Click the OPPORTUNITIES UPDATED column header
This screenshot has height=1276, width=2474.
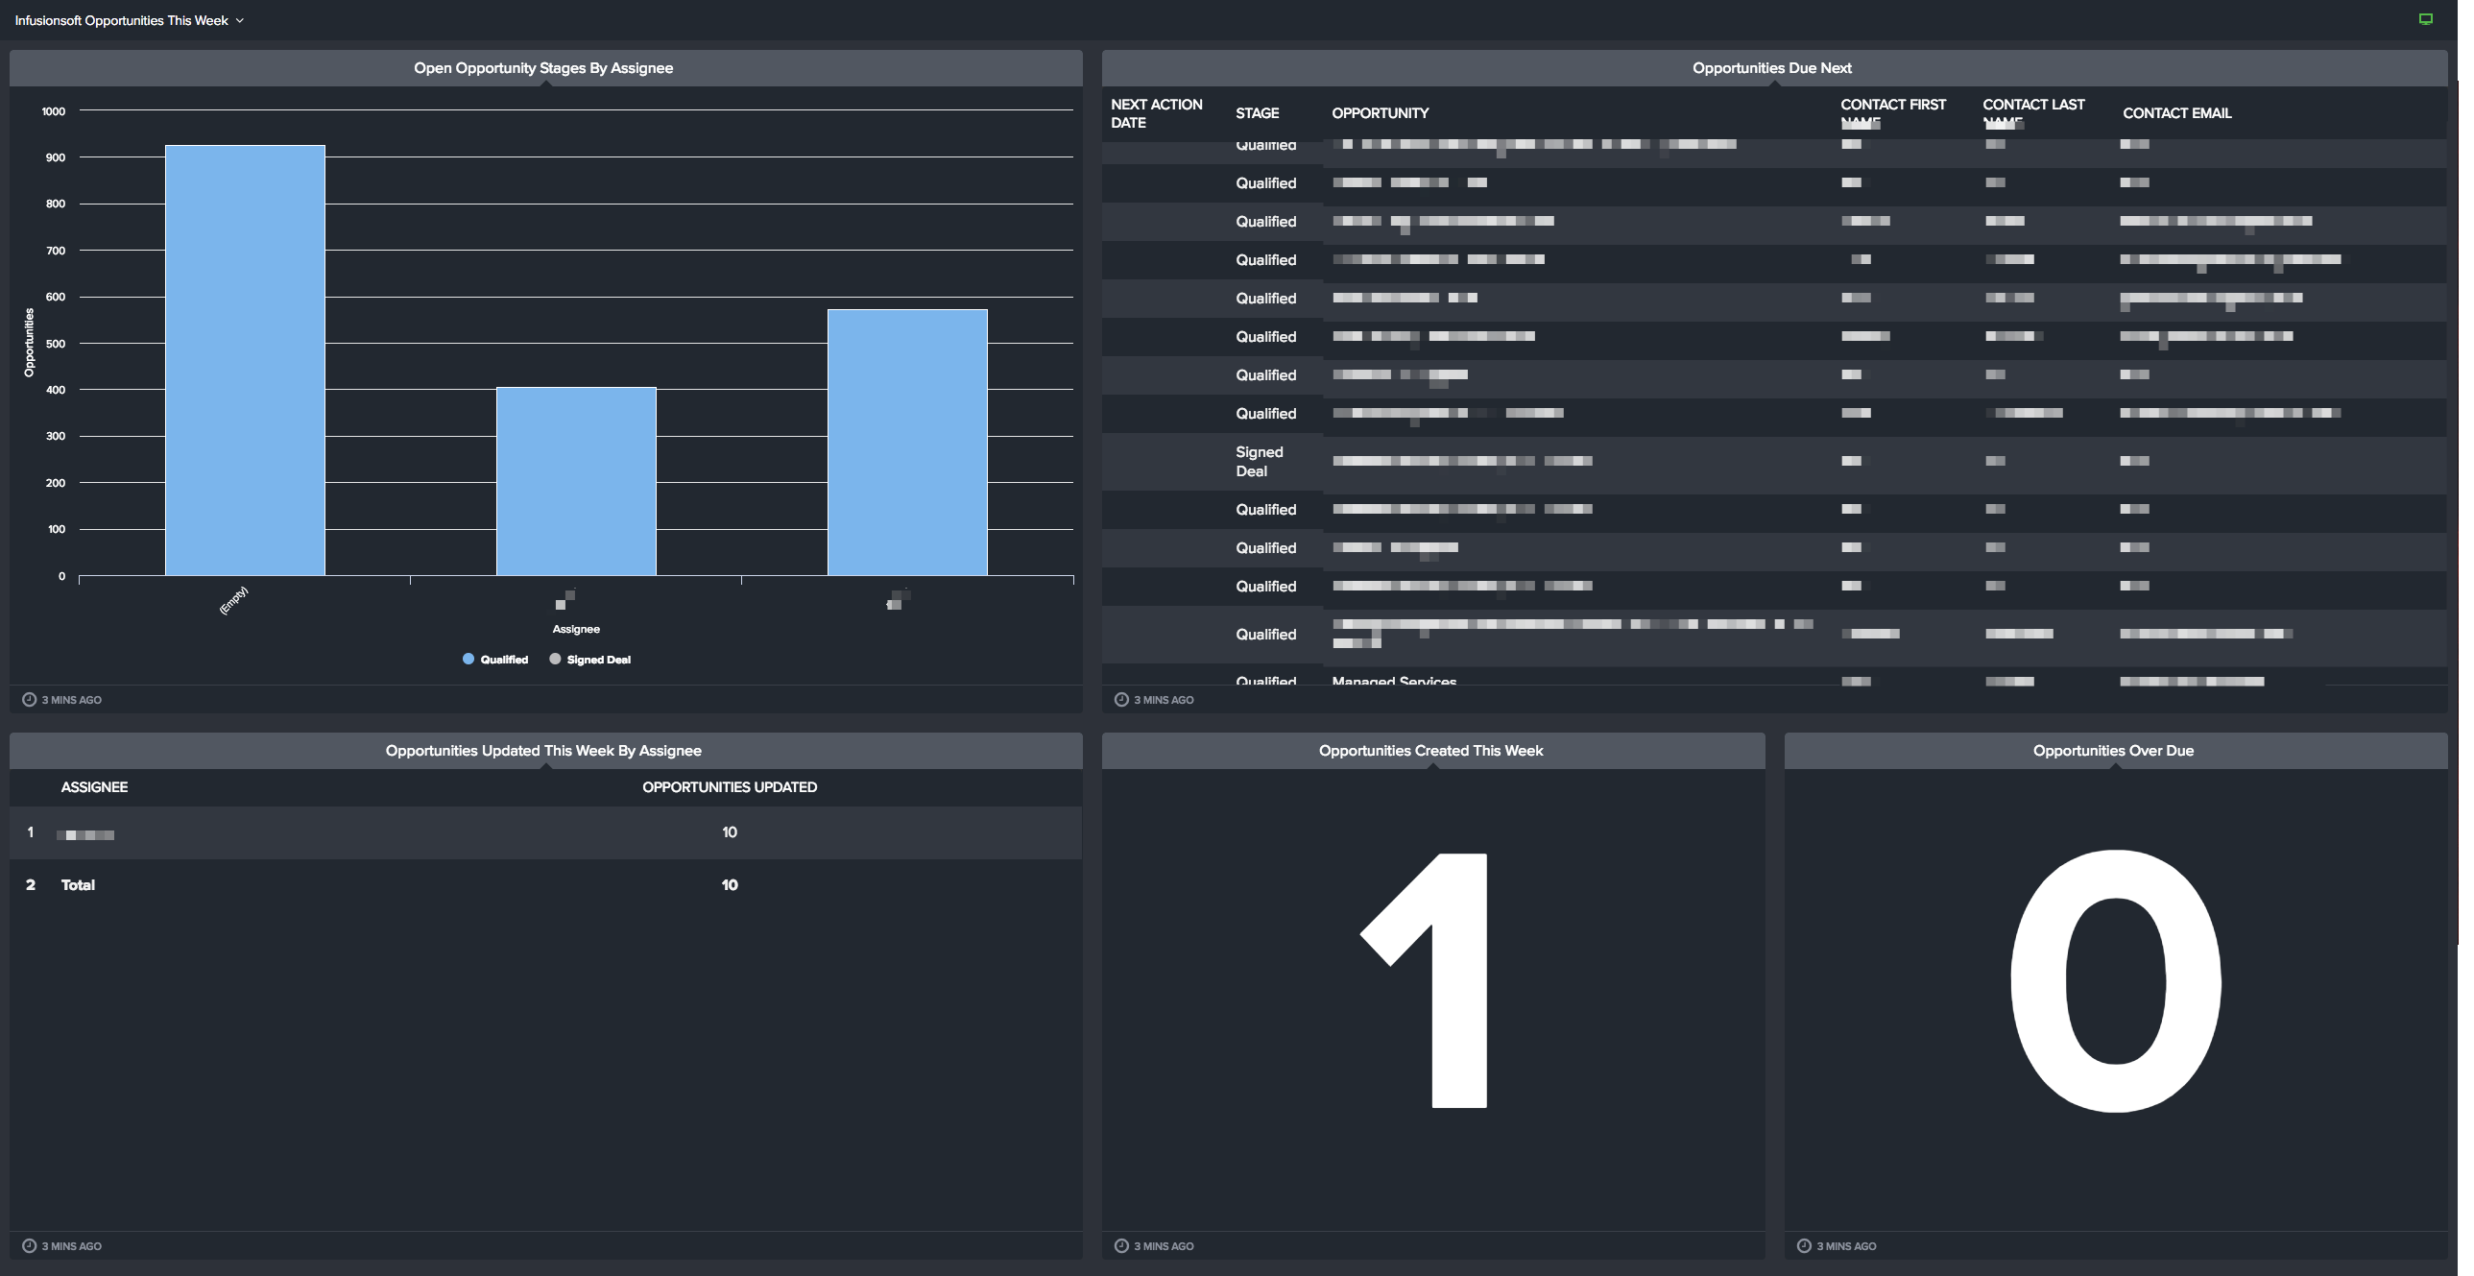pyautogui.click(x=730, y=787)
